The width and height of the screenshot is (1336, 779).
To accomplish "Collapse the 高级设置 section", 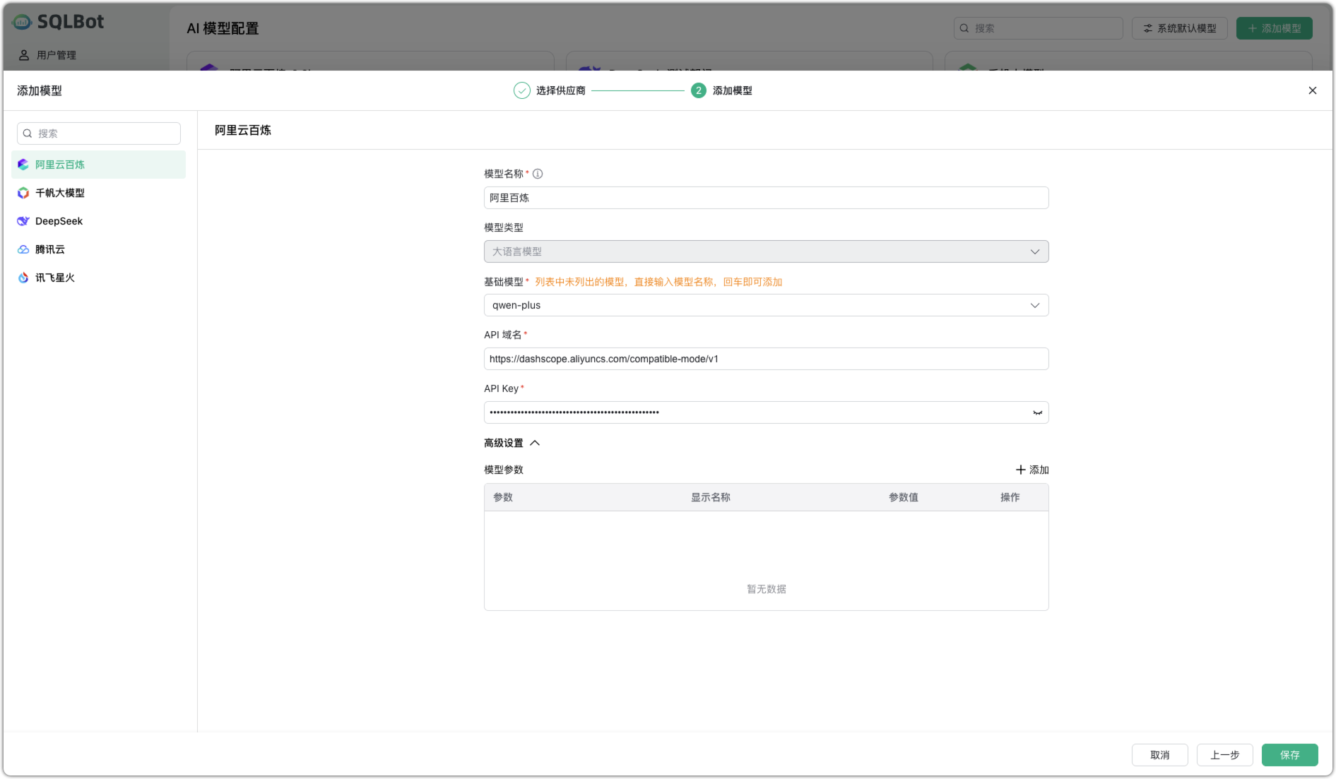I will click(535, 443).
